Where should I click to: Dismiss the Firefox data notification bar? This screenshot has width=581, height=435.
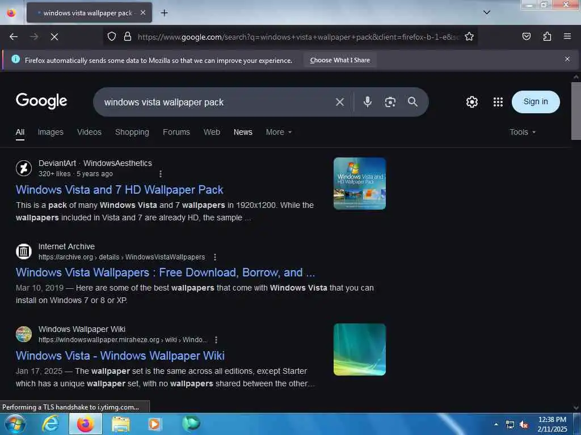[x=567, y=59]
